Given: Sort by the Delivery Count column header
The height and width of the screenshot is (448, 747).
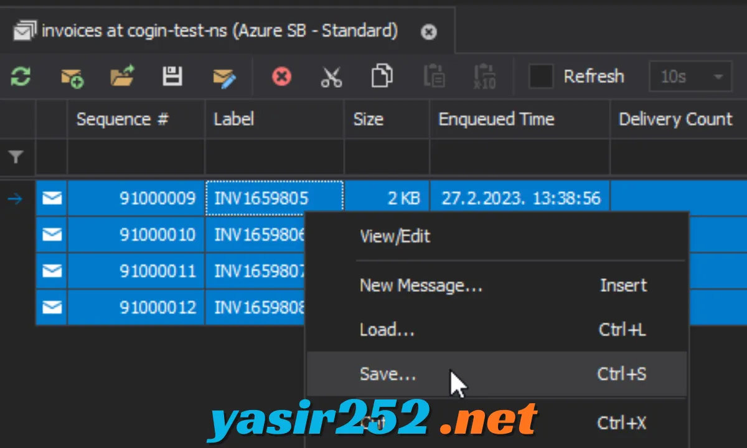Looking at the screenshot, I should (679, 120).
